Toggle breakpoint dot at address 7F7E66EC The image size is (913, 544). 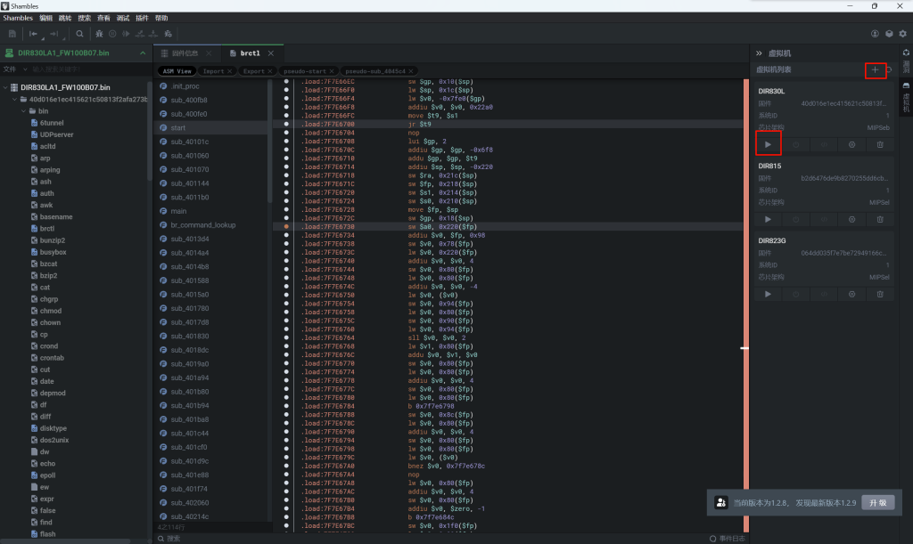[286, 81]
